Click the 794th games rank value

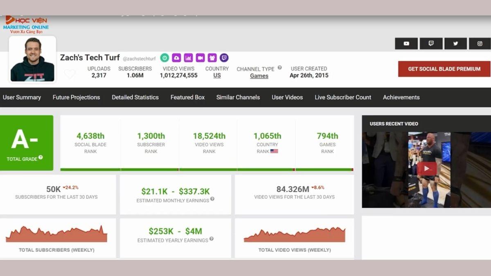[x=327, y=136]
